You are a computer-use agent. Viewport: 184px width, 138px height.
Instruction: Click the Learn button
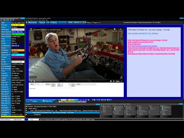tap(33, 101)
